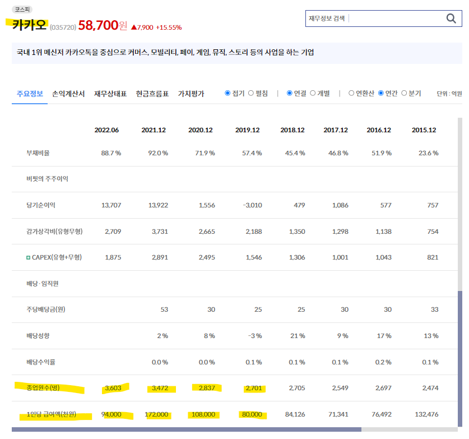The image size is (469, 439).
Task: Switch to 개별 financial statements
Action: tap(313, 93)
